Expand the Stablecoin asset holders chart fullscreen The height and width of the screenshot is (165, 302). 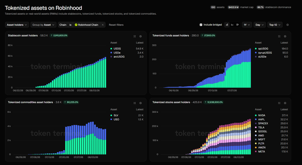[135, 36]
